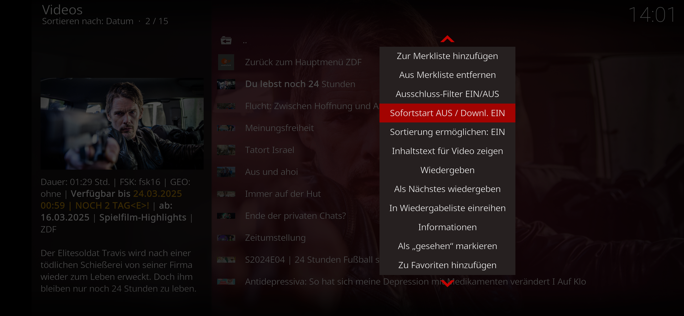Toggle Sofortstart AUS / Downl. EIN
Image resolution: width=684 pixels, height=316 pixels.
pos(447,113)
